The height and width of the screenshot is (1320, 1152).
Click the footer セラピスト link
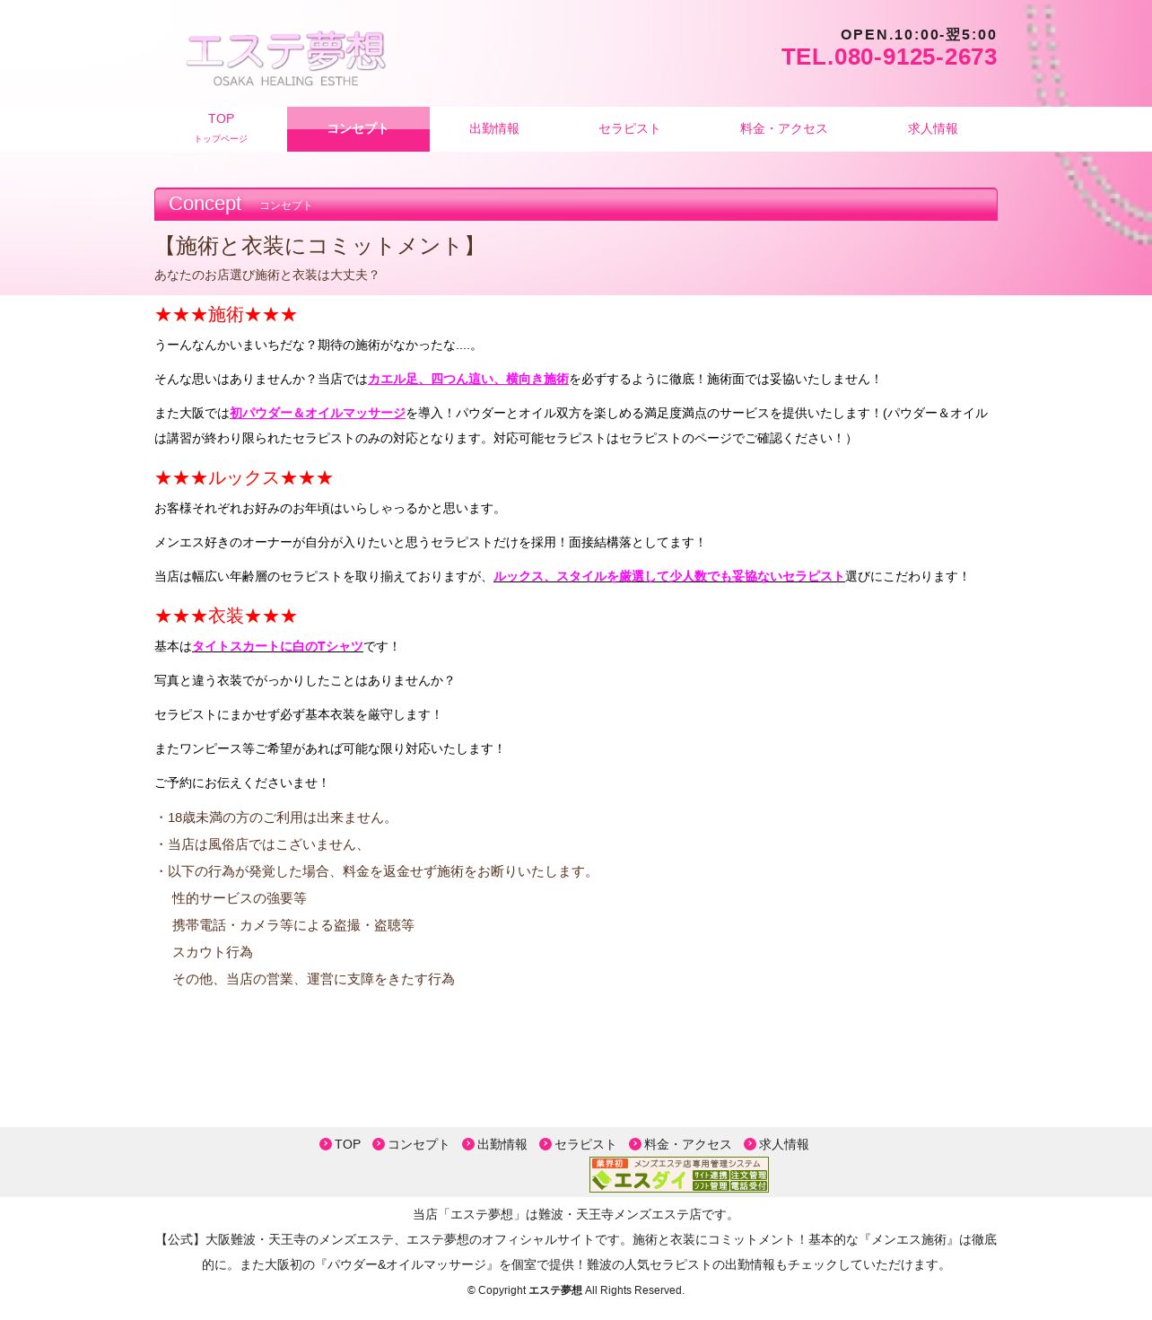tap(585, 1144)
